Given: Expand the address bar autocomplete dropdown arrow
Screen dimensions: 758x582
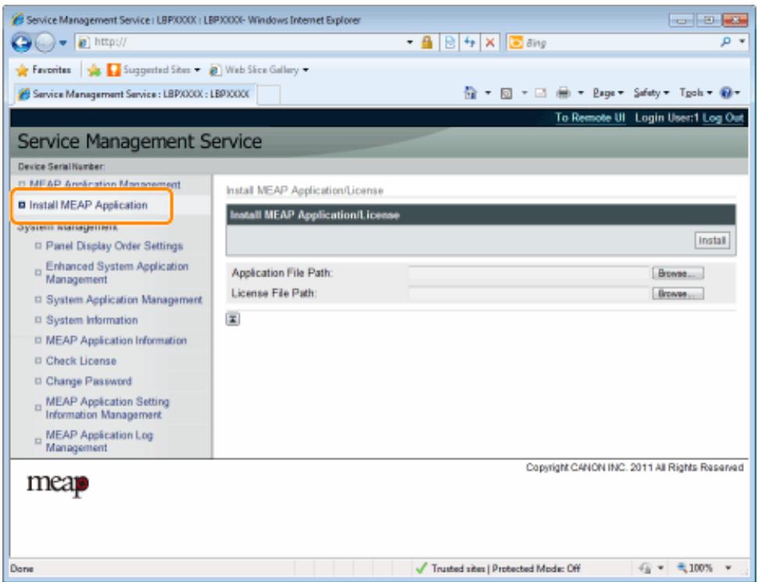Looking at the screenshot, I should (410, 42).
